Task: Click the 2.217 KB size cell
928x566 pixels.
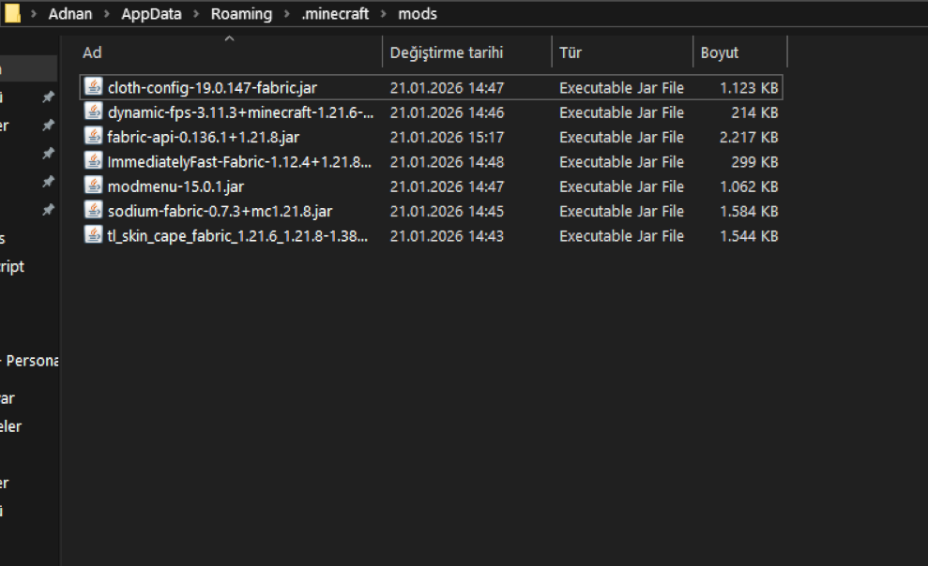Action: coord(749,137)
